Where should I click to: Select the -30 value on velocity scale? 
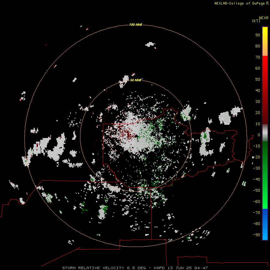tap(256, 168)
